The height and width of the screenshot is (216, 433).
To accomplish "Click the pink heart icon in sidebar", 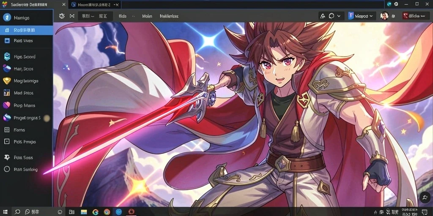I will (x=7, y=105).
